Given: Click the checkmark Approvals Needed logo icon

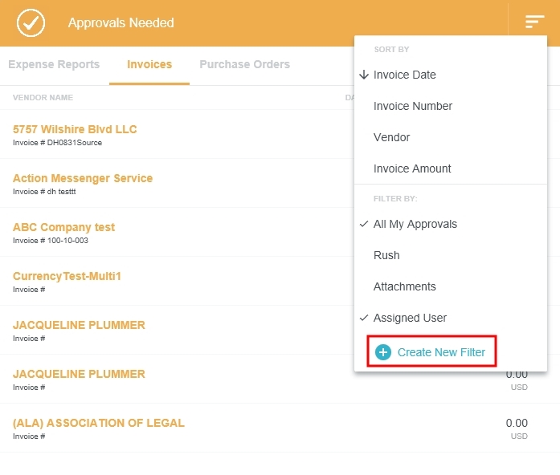Looking at the screenshot, I should (x=31, y=23).
